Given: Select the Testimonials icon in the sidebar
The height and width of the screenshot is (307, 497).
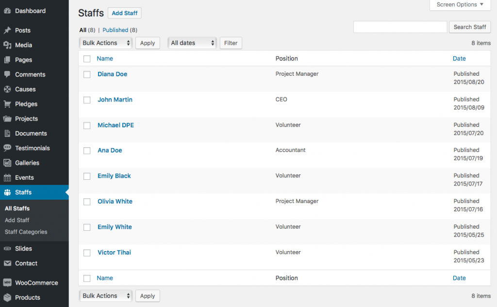Looking at the screenshot, I should pyautogui.click(x=8, y=148).
